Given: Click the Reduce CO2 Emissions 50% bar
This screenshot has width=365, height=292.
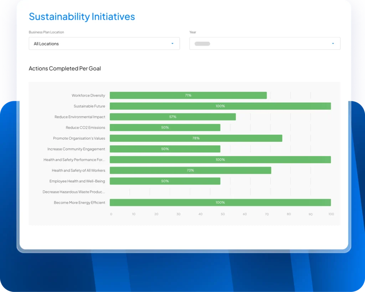Looking at the screenshot, I should [165, 127].
